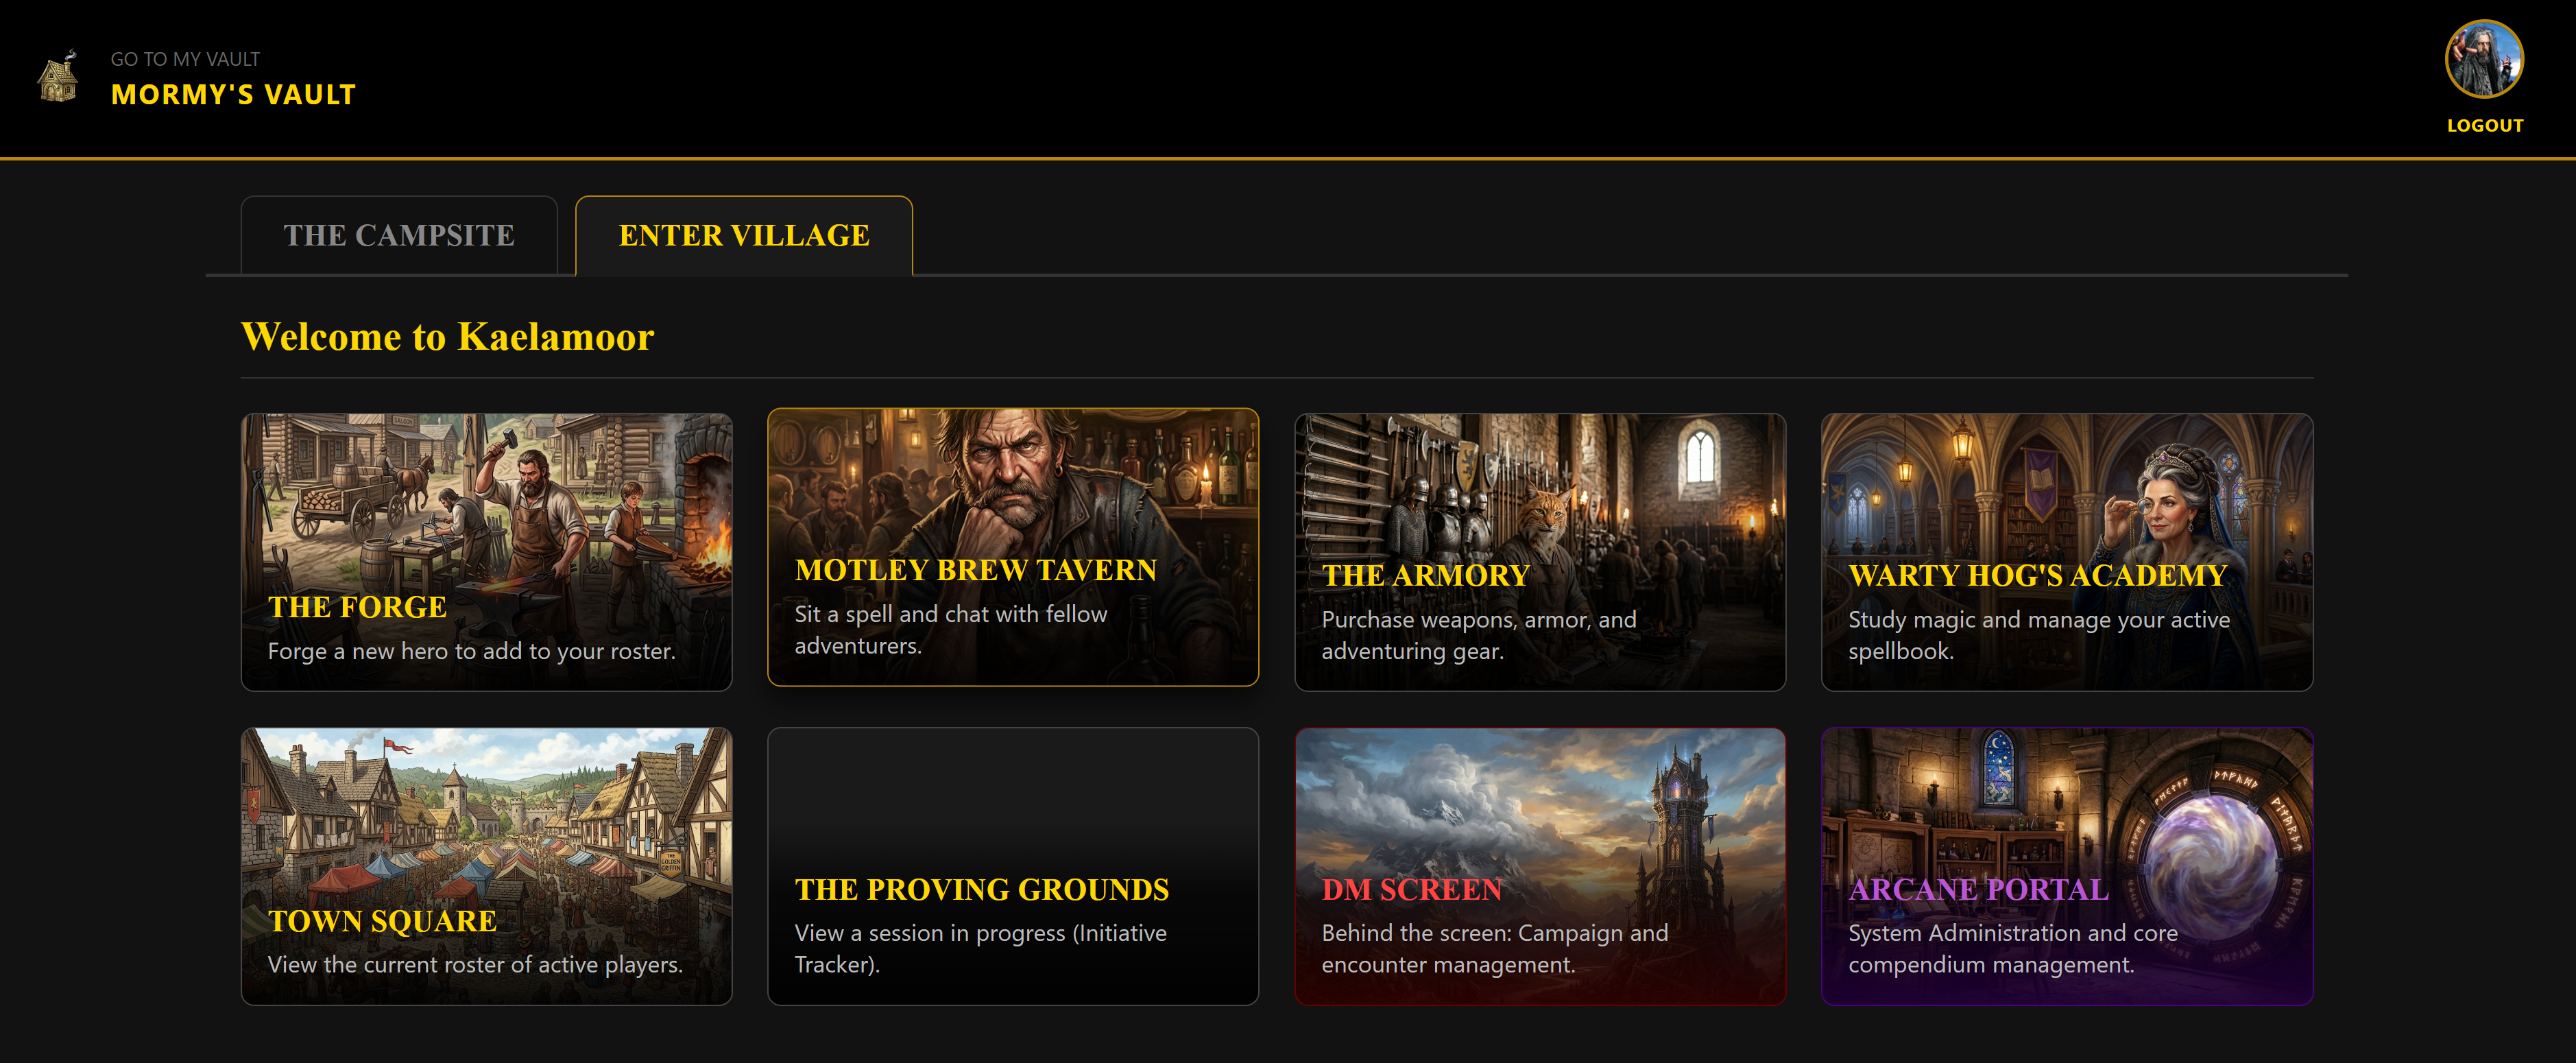Screen dimensions: 2576x1063
Task: Go to the Town Square card
Action: [486, 866]
